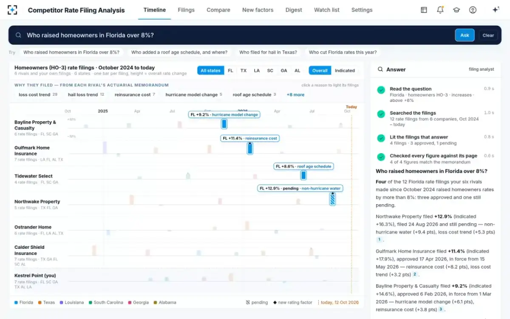Try suggestion about hail in Texas
The height and width of the screenshot is (319, 510).
pos(268,52)
